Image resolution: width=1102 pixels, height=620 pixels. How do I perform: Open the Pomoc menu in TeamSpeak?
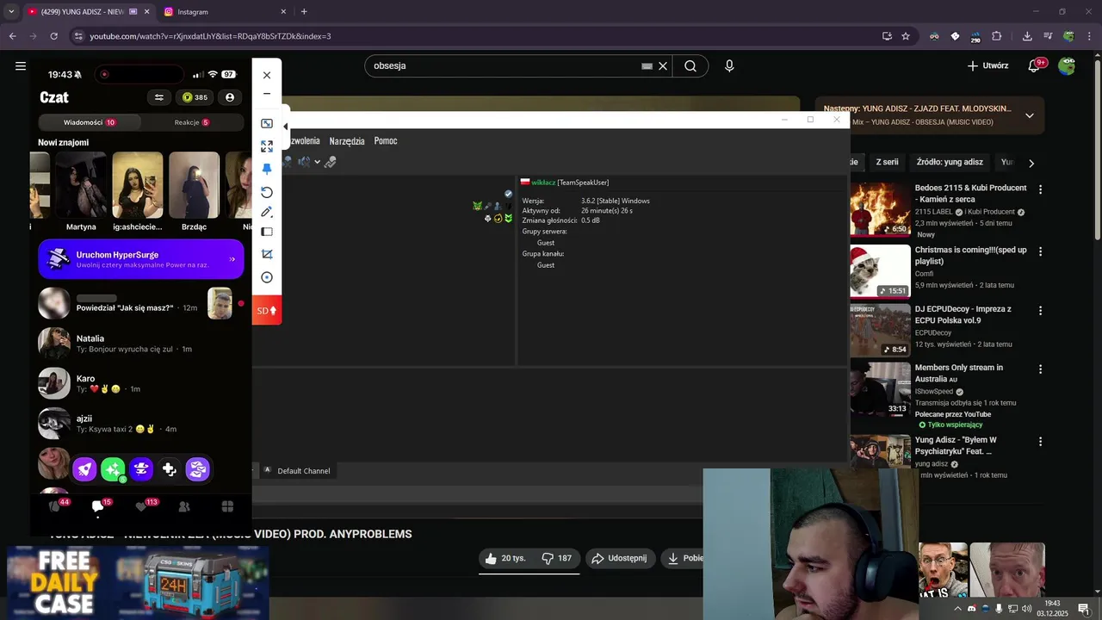386,140
